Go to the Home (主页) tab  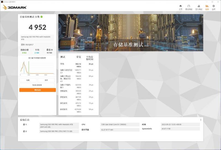[180, 7]
